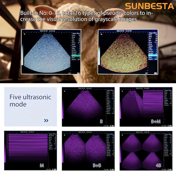This screenshot has height=171, width=176.
Task: Select highlighted Color row in yellow image menu
Action: [x=153, y=55]
